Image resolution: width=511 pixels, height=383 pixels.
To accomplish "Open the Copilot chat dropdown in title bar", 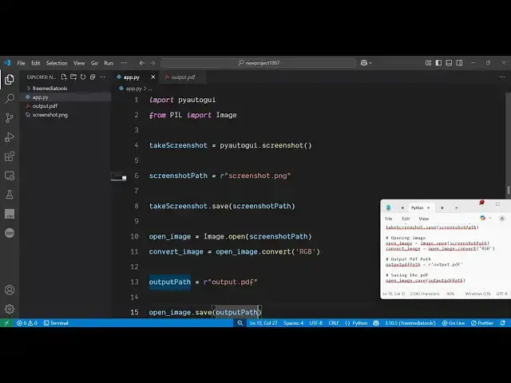I will pyautogui.click(x=370, y=63).
